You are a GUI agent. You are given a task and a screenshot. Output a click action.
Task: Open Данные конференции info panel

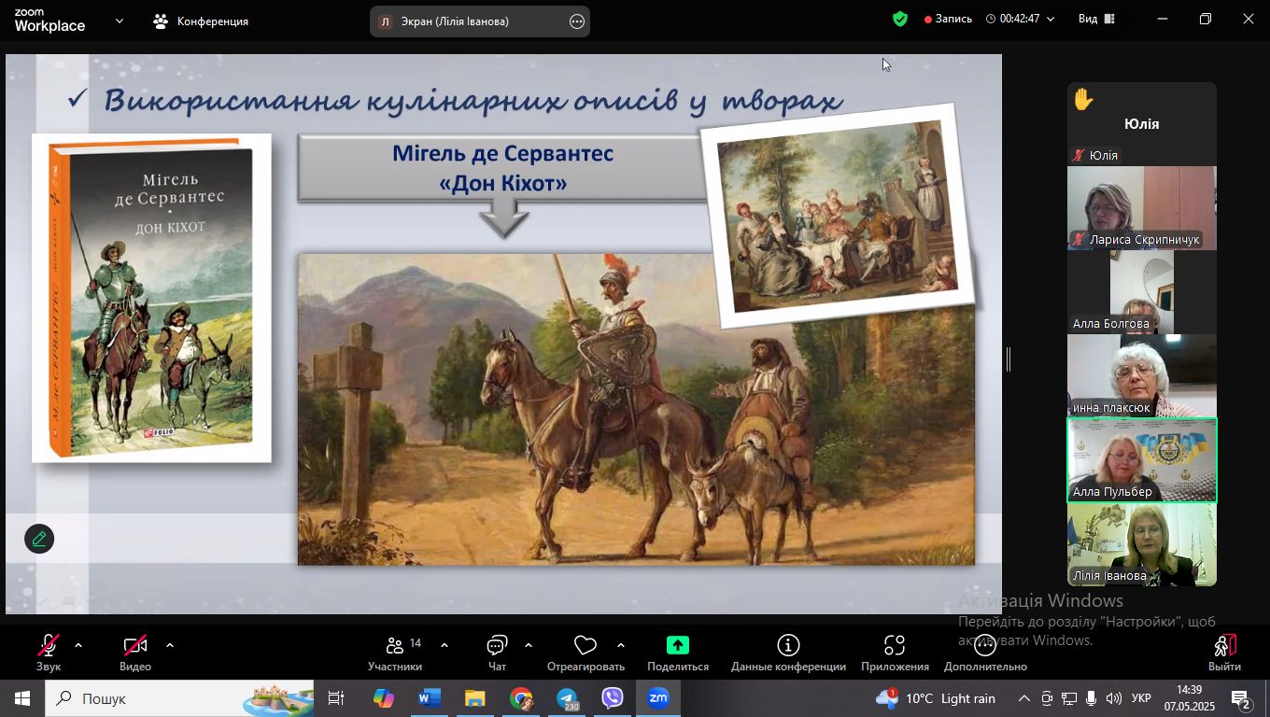pos(788,653)
